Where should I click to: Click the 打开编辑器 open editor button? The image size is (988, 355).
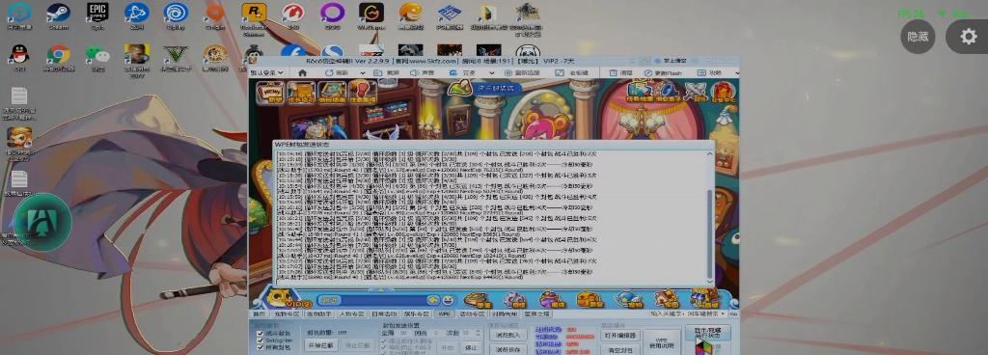tap(620, 335)
